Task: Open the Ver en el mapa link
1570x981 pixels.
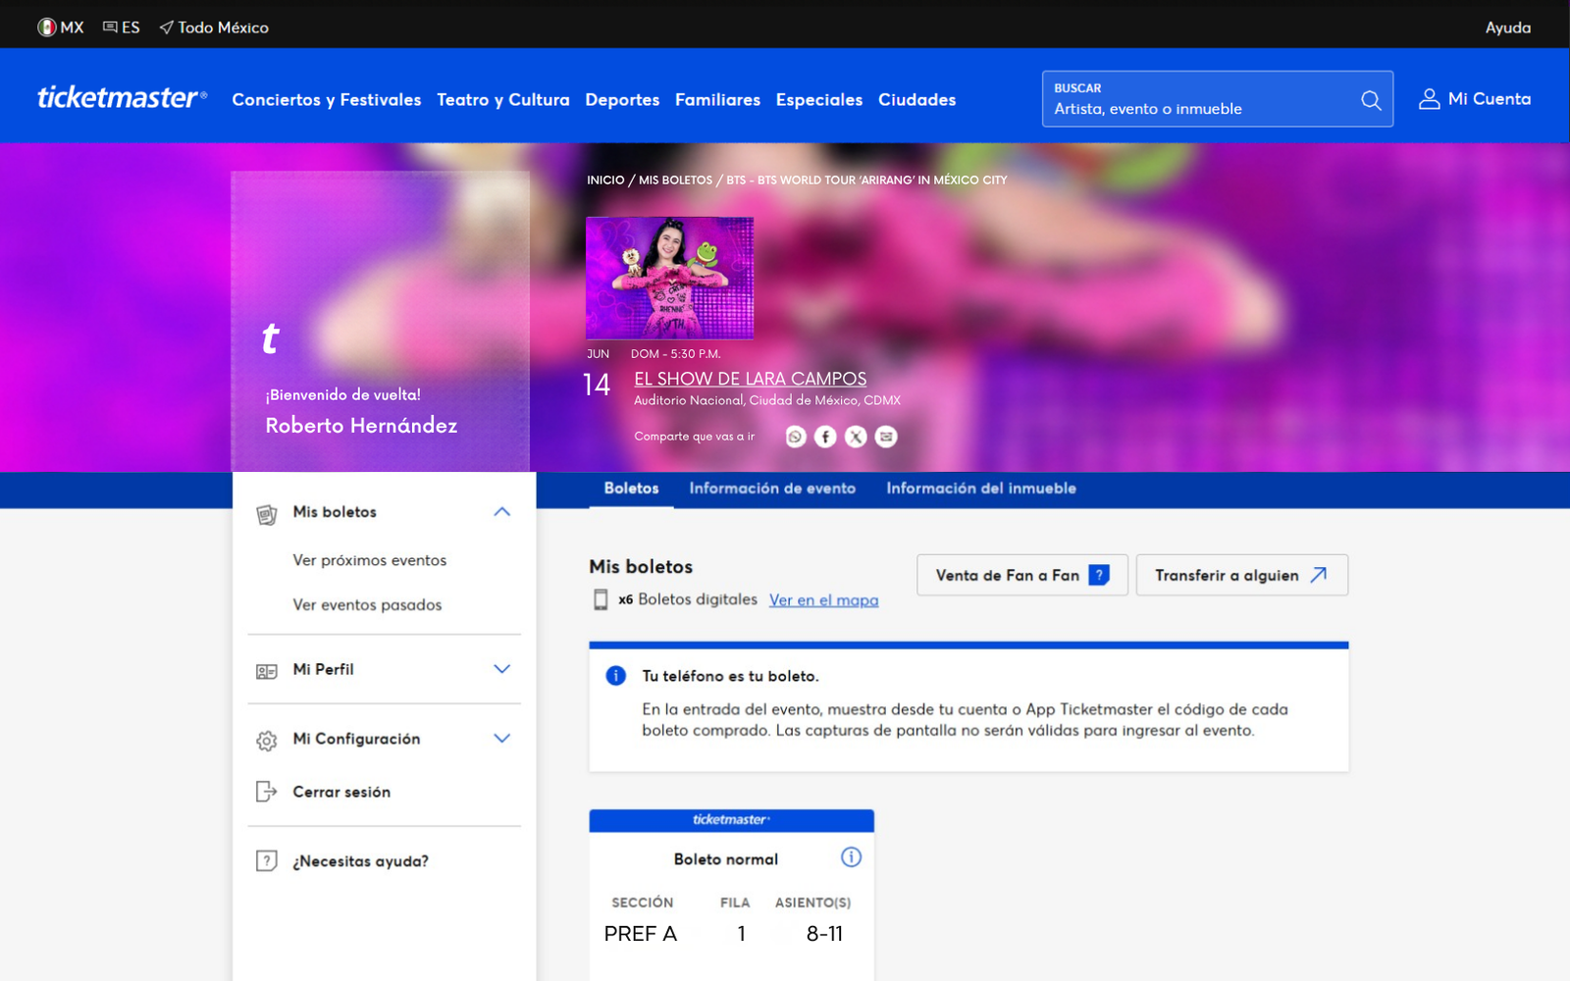Action: coord(824,600)
